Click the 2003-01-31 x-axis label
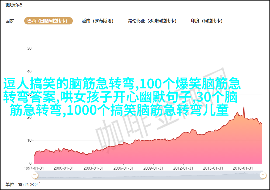Viewport: 270px width, 190px height. 94,168
